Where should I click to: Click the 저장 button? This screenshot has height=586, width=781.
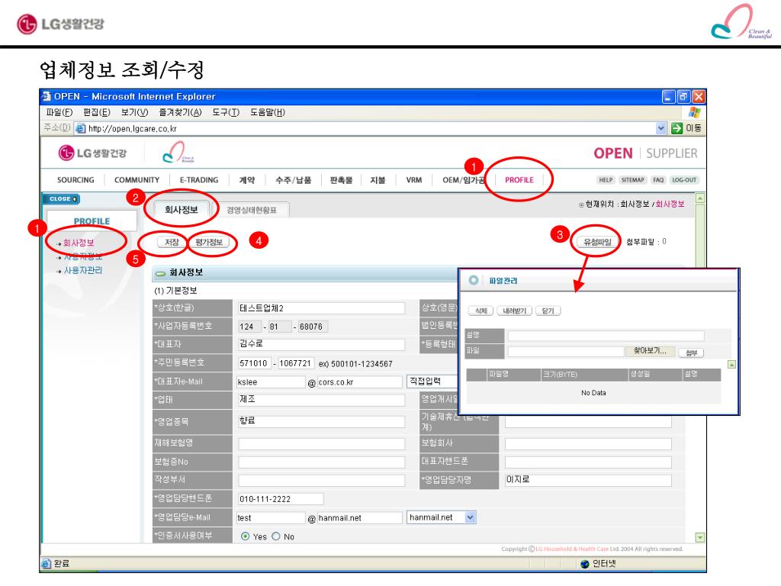tap(172, 242)
